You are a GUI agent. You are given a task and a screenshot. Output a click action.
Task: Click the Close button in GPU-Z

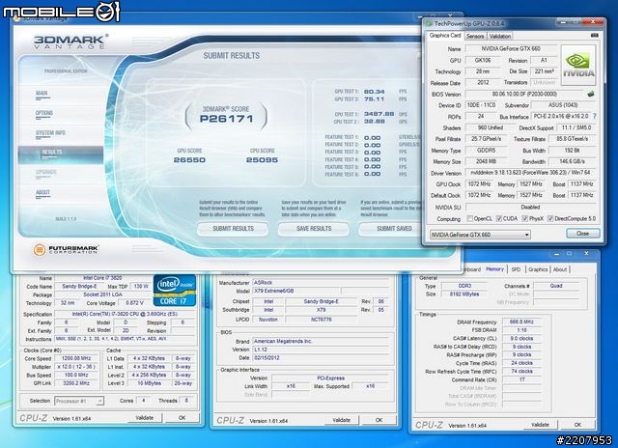click(583, 234)
